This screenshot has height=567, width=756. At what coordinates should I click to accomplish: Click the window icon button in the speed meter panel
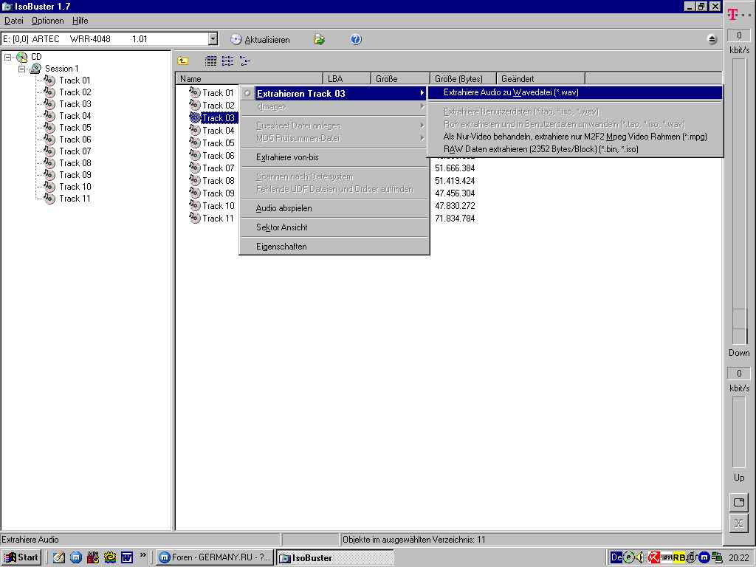pos(738,502)
